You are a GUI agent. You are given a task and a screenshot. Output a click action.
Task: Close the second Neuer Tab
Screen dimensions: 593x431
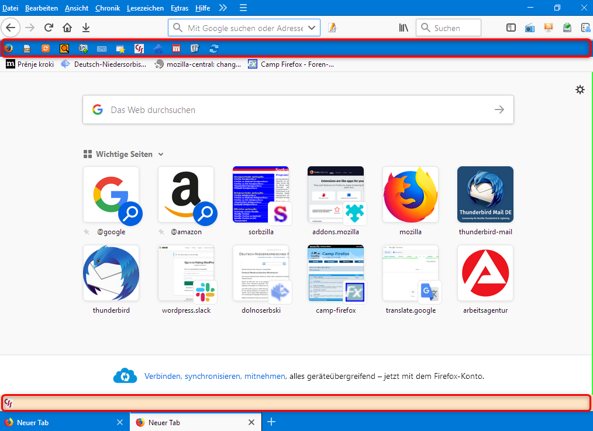coord(251,422)
